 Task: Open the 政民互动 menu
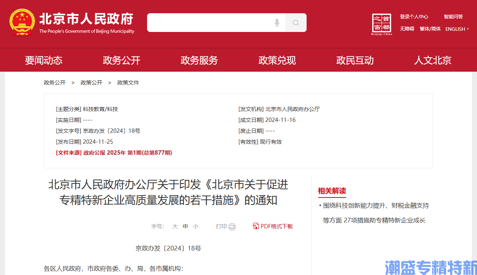click(x=355, y=60)
